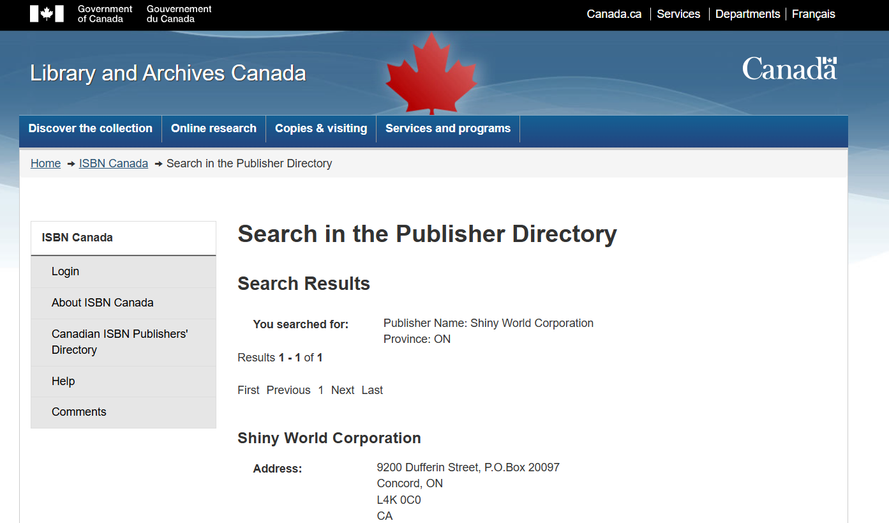Open the Help section from the sidebar
889x523 pixels.
click(63, 381)
